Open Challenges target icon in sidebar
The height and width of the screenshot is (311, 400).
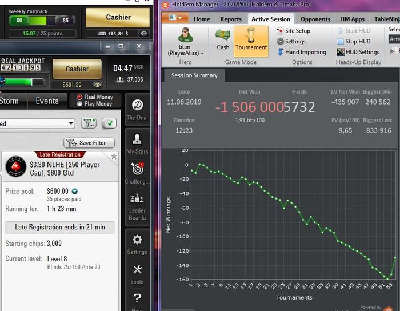pyautogui.click(x=137, y=173)
